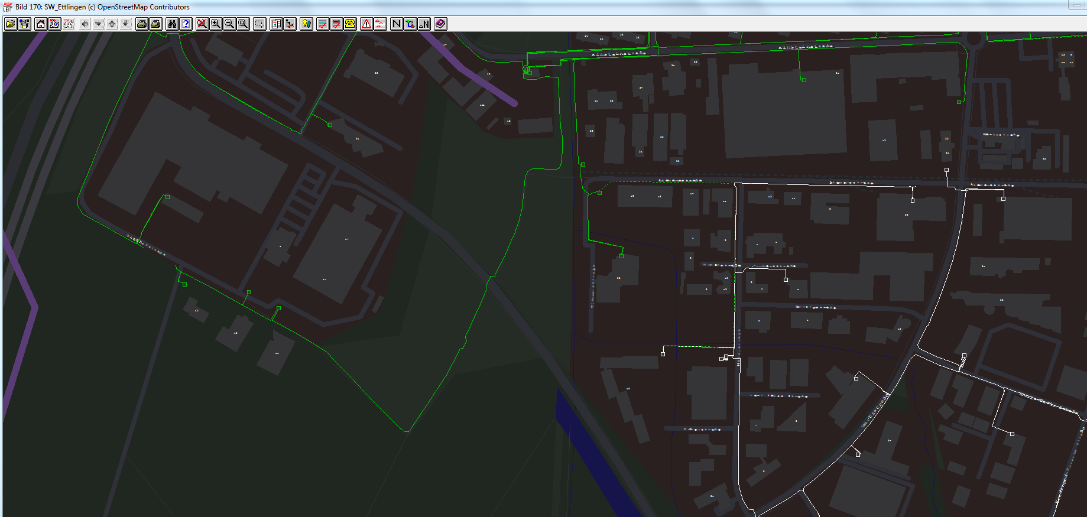Click the open folder icon
The width and height of the screenshot is (1087, 517).
pyautogui.click(x=11, y=24)
